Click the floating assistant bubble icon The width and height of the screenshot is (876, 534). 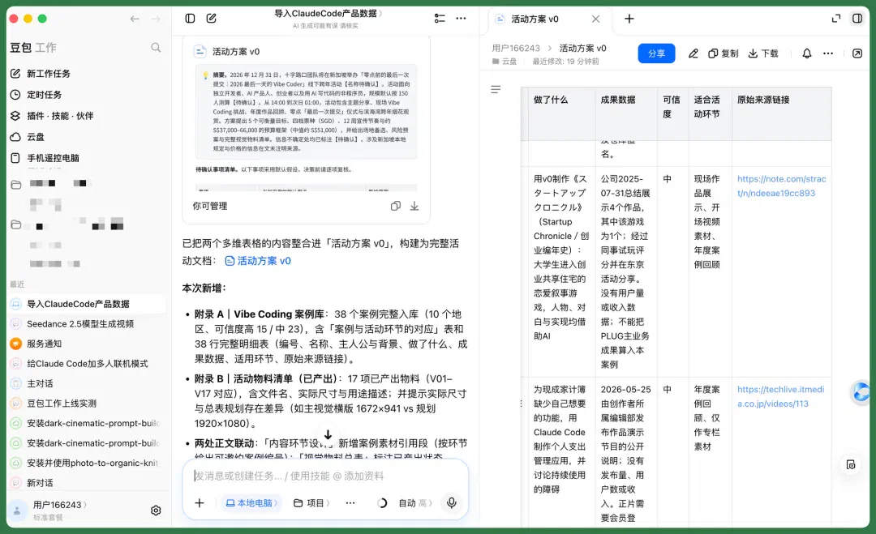[x=861, y=391]
